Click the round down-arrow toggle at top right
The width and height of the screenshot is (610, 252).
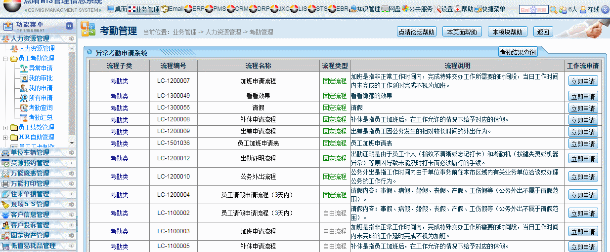click(x=605, y=9)
